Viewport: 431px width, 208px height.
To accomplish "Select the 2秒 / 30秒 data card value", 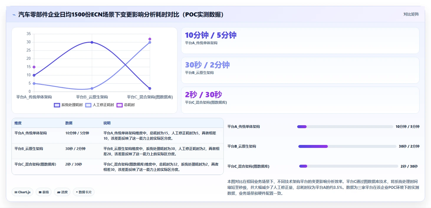I will tap(203, 95).
